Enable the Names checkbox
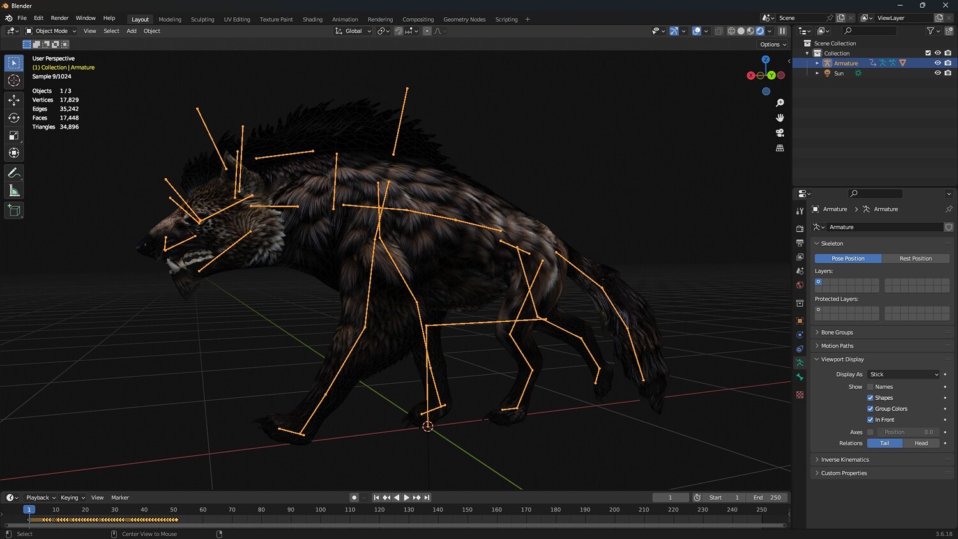958x539 pixels. coord(870,387)
